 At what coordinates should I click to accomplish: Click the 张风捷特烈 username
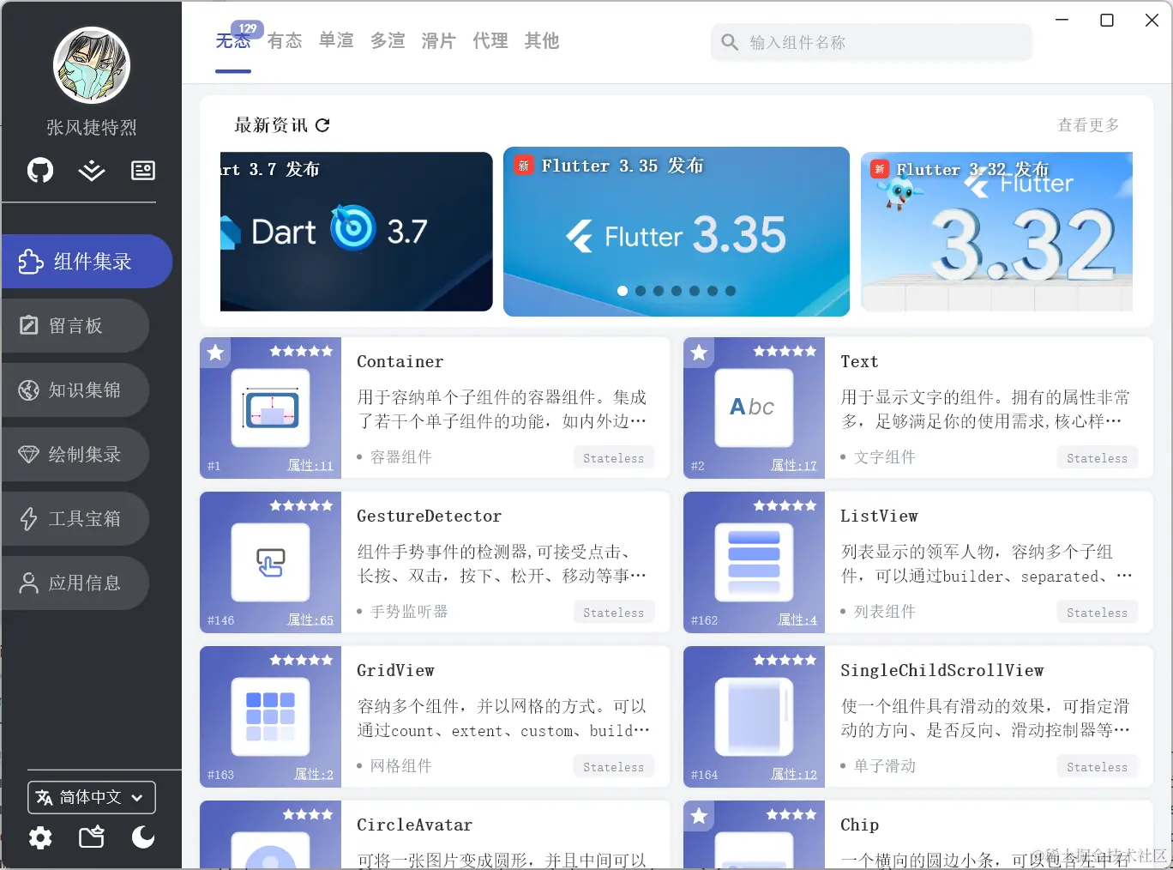click(x=92, y=128)
